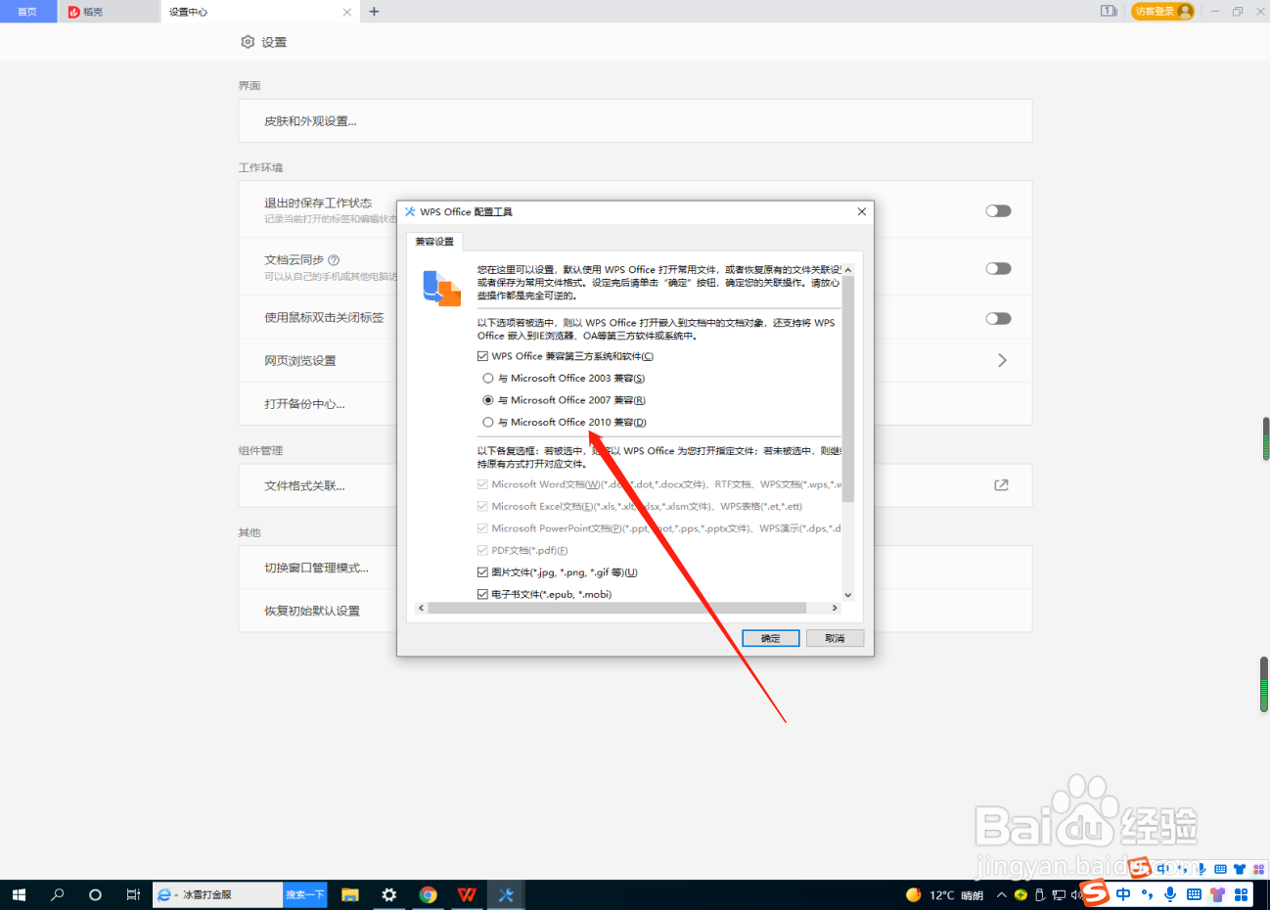
Task: Close the WPS Office 配置工具 dialog
Action: (x=861, y=211)
